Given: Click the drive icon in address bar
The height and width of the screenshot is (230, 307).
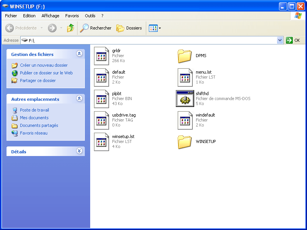Looking at the screenshot, I should pyautogui.click(x=25, y=40).
